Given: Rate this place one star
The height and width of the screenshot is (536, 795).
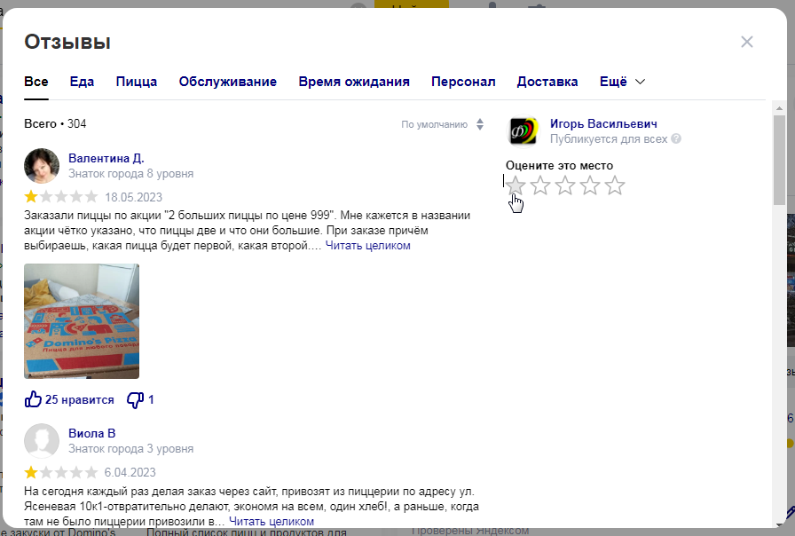Looking at the screenshot, I should pyautogui.click(x=516, y=185).
